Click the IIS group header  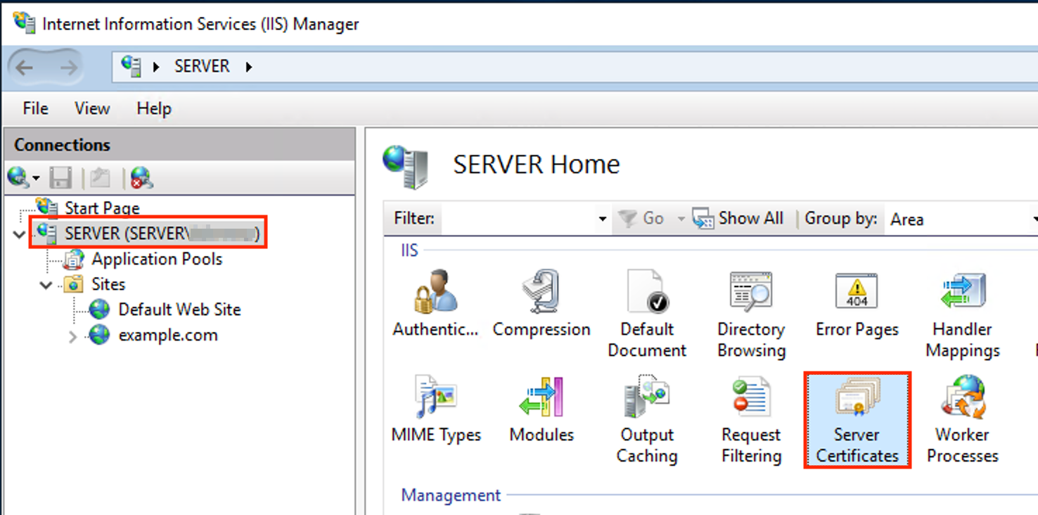coord(409,250)
